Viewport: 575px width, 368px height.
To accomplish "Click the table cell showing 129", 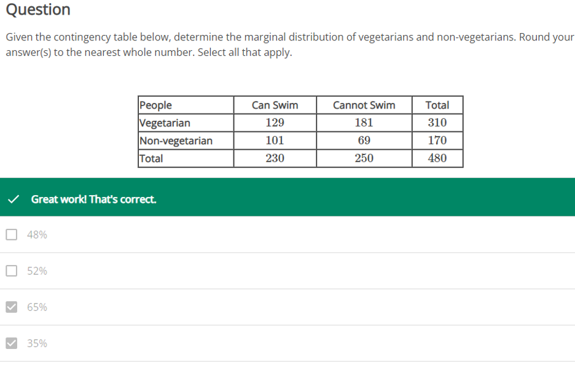I will pos(275,123).
